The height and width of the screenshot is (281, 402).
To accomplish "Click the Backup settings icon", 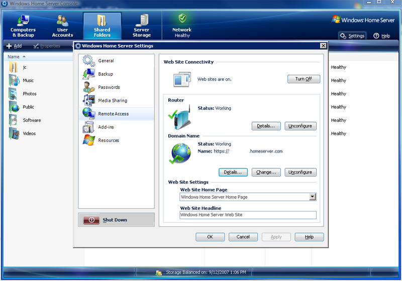I will 89,74.
